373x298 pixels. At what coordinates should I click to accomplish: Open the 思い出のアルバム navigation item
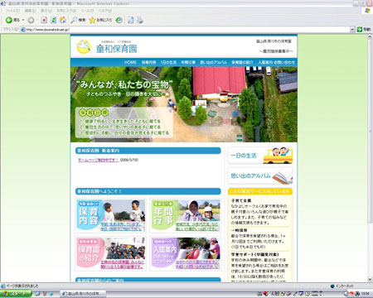pyautogui.click(x=214, y=62)
